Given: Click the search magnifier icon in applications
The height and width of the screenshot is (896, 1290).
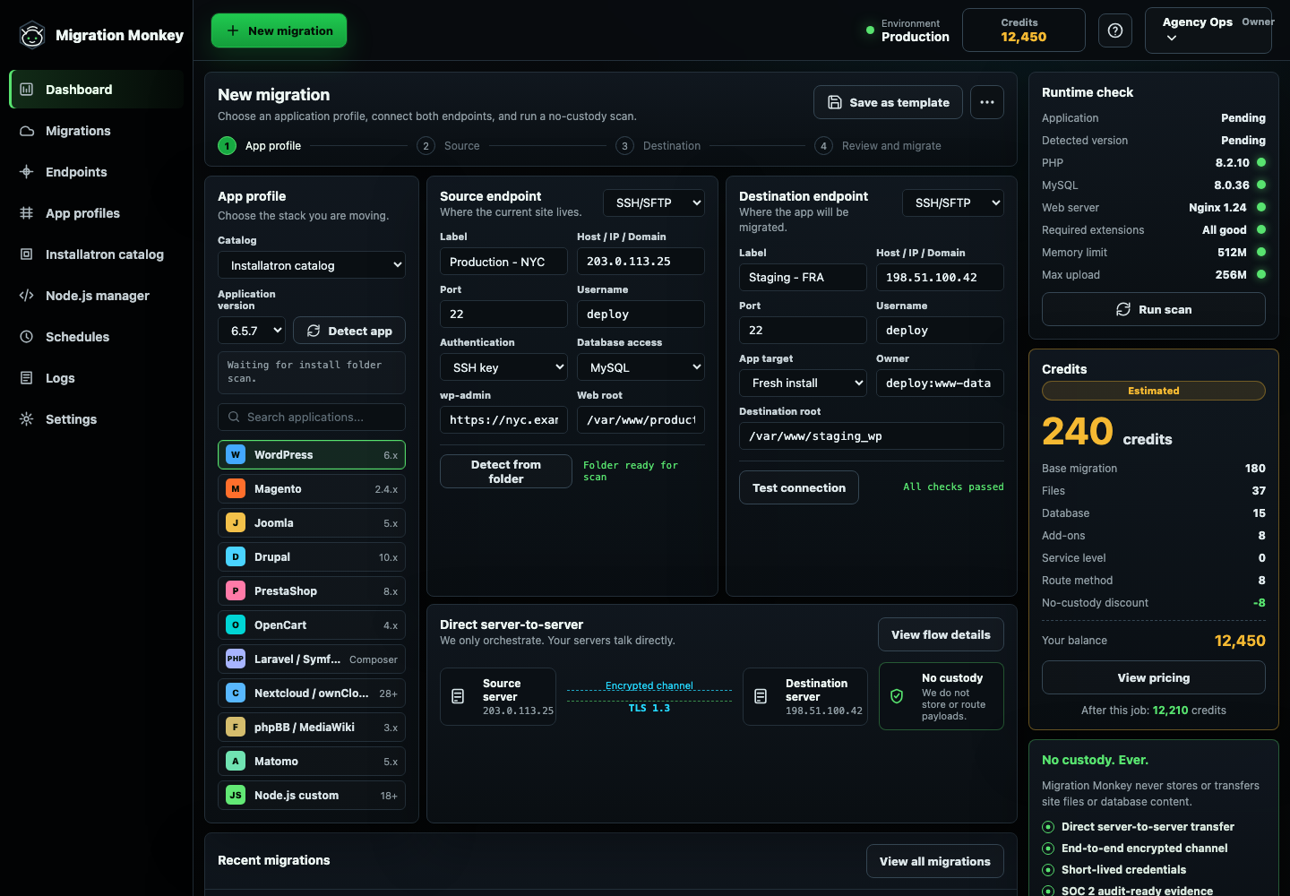Looking at the screenshot, I should (234, 417).
